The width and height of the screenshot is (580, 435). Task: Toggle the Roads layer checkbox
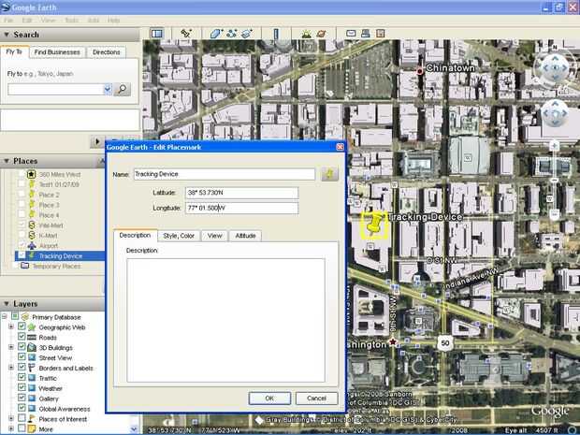[22, 337]
